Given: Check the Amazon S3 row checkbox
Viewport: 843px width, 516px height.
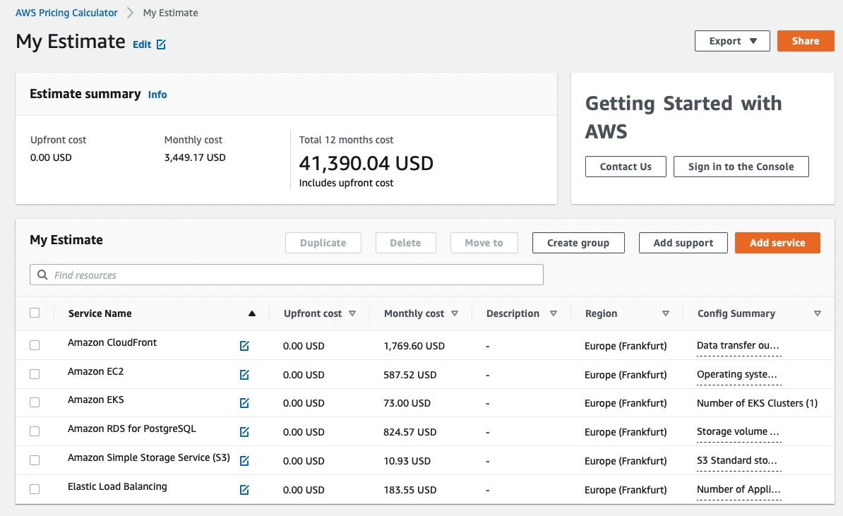Looking at the screenshot, I should pyautogui.click(x=35, y=460).
